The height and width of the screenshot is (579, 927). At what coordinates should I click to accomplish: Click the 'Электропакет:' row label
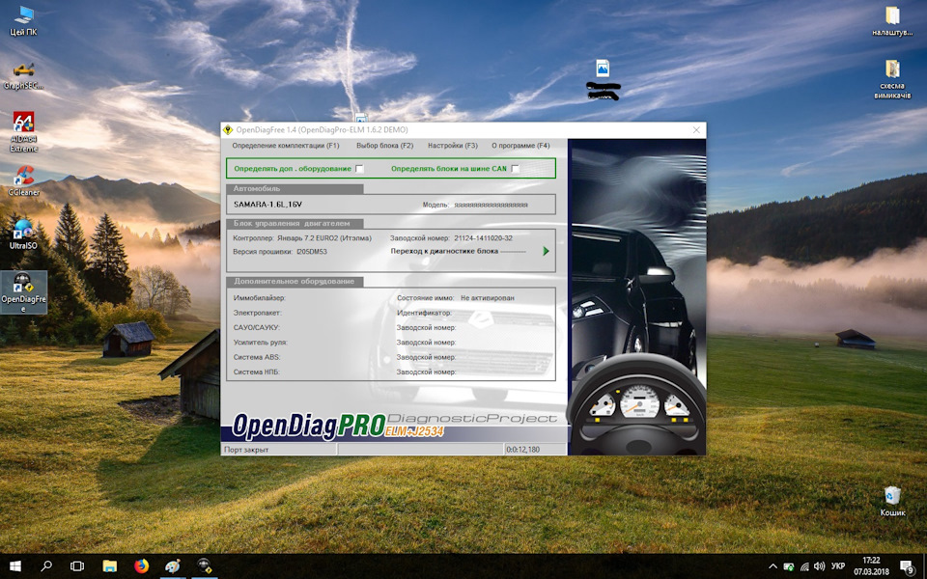tap(257, 313)
